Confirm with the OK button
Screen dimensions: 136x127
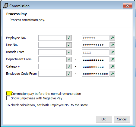click(104, 119)
